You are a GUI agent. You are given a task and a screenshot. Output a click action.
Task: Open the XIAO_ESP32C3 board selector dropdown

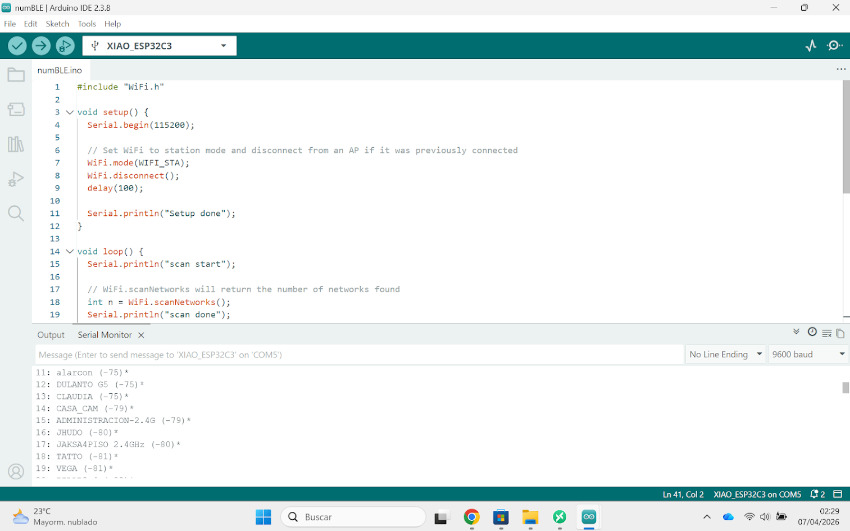pos(160,46)
